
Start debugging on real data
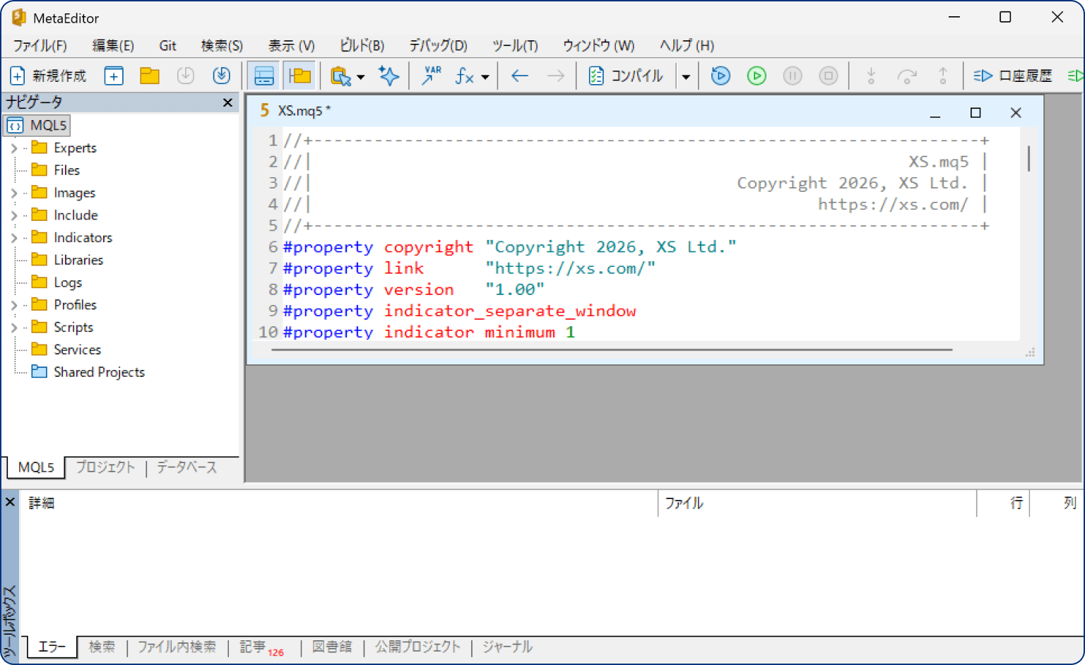point(757,76)
